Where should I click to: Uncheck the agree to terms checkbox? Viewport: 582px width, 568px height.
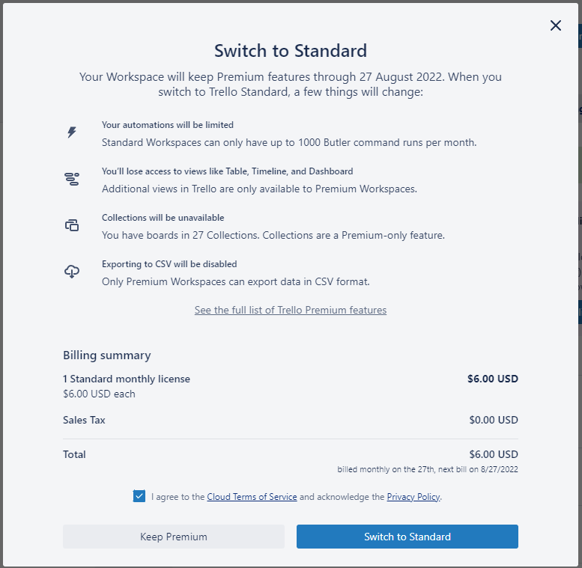pos(139,496)
